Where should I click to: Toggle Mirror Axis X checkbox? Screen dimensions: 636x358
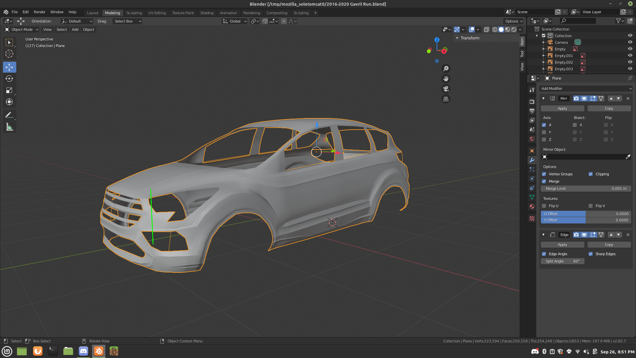coord(544,125)
